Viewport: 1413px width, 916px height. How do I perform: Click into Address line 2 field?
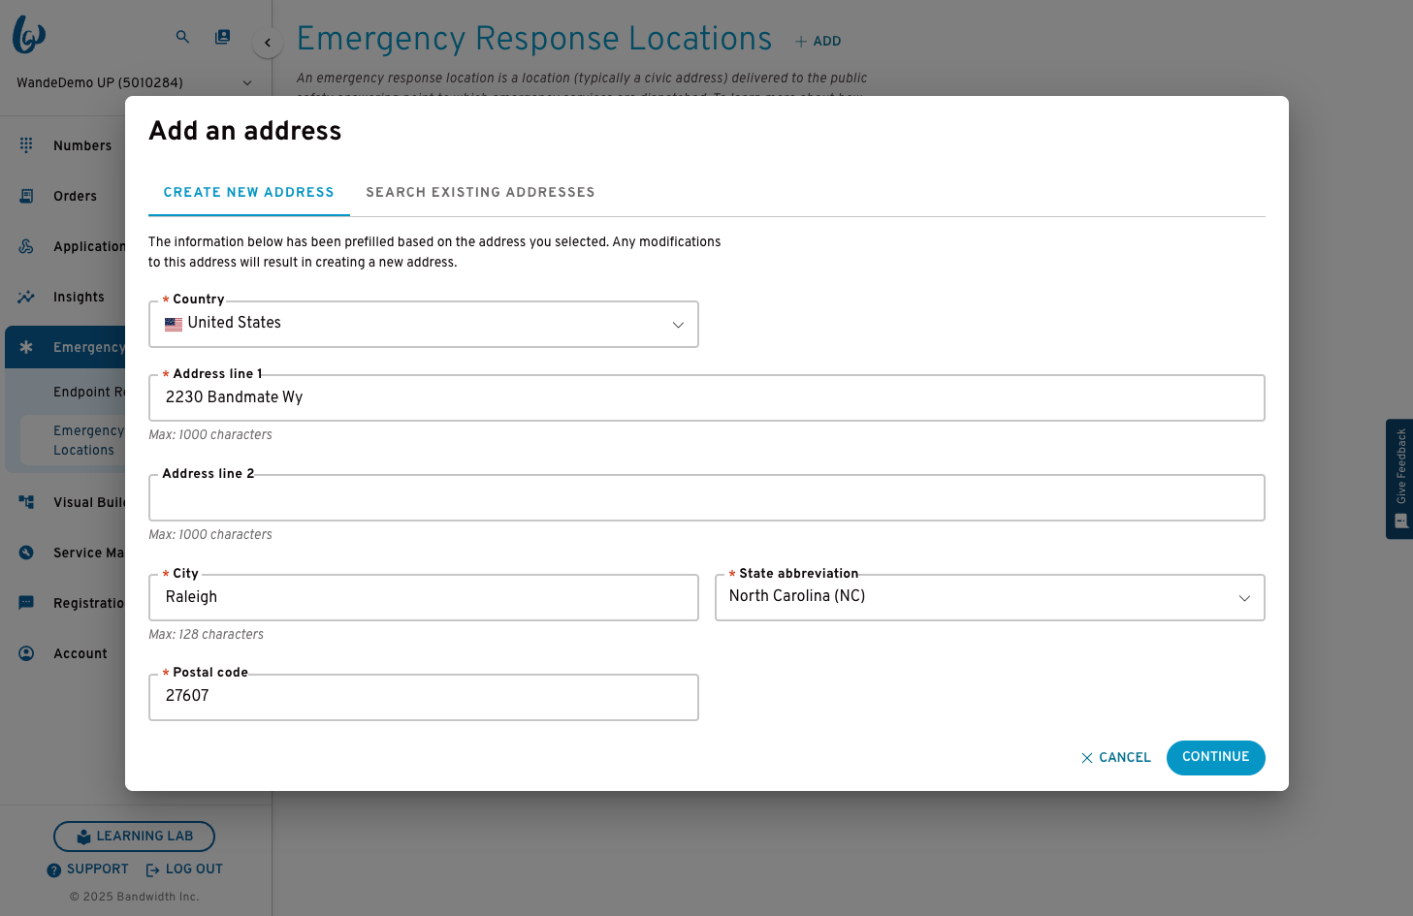coord(706,498)
